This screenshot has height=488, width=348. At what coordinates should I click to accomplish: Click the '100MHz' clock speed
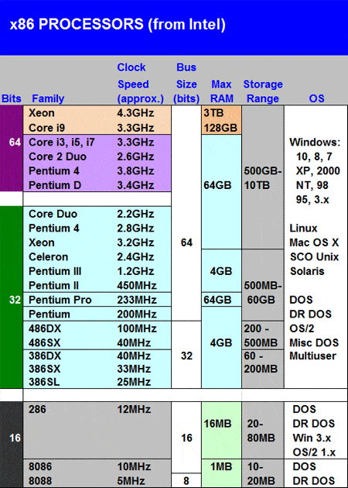coord(137,328)
